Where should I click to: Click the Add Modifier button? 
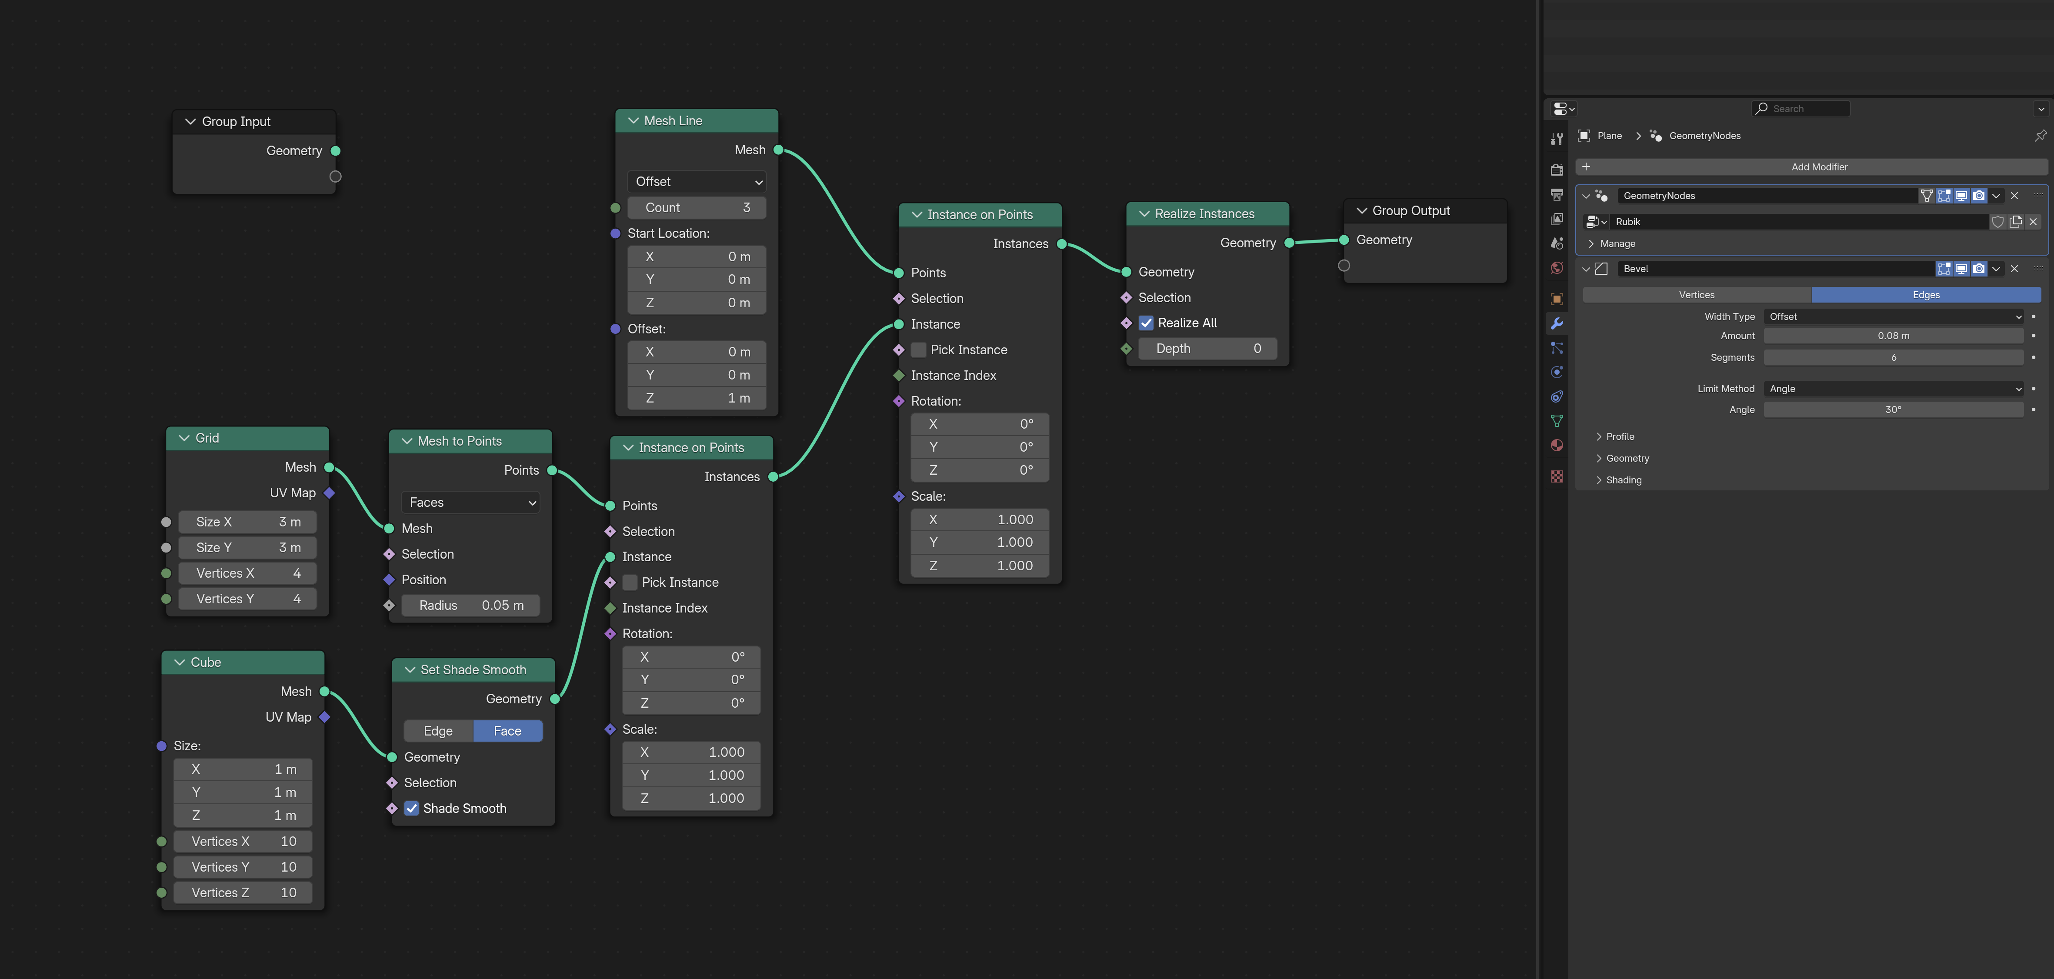1811,166
